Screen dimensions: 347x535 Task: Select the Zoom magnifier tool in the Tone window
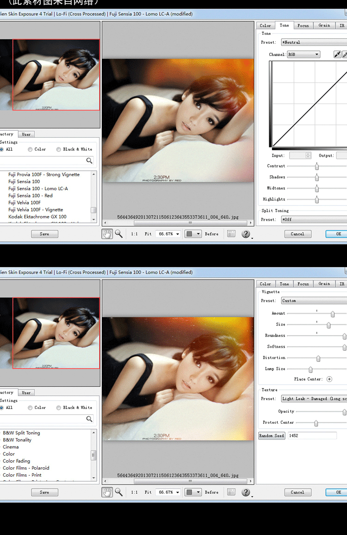click(118, 234)
